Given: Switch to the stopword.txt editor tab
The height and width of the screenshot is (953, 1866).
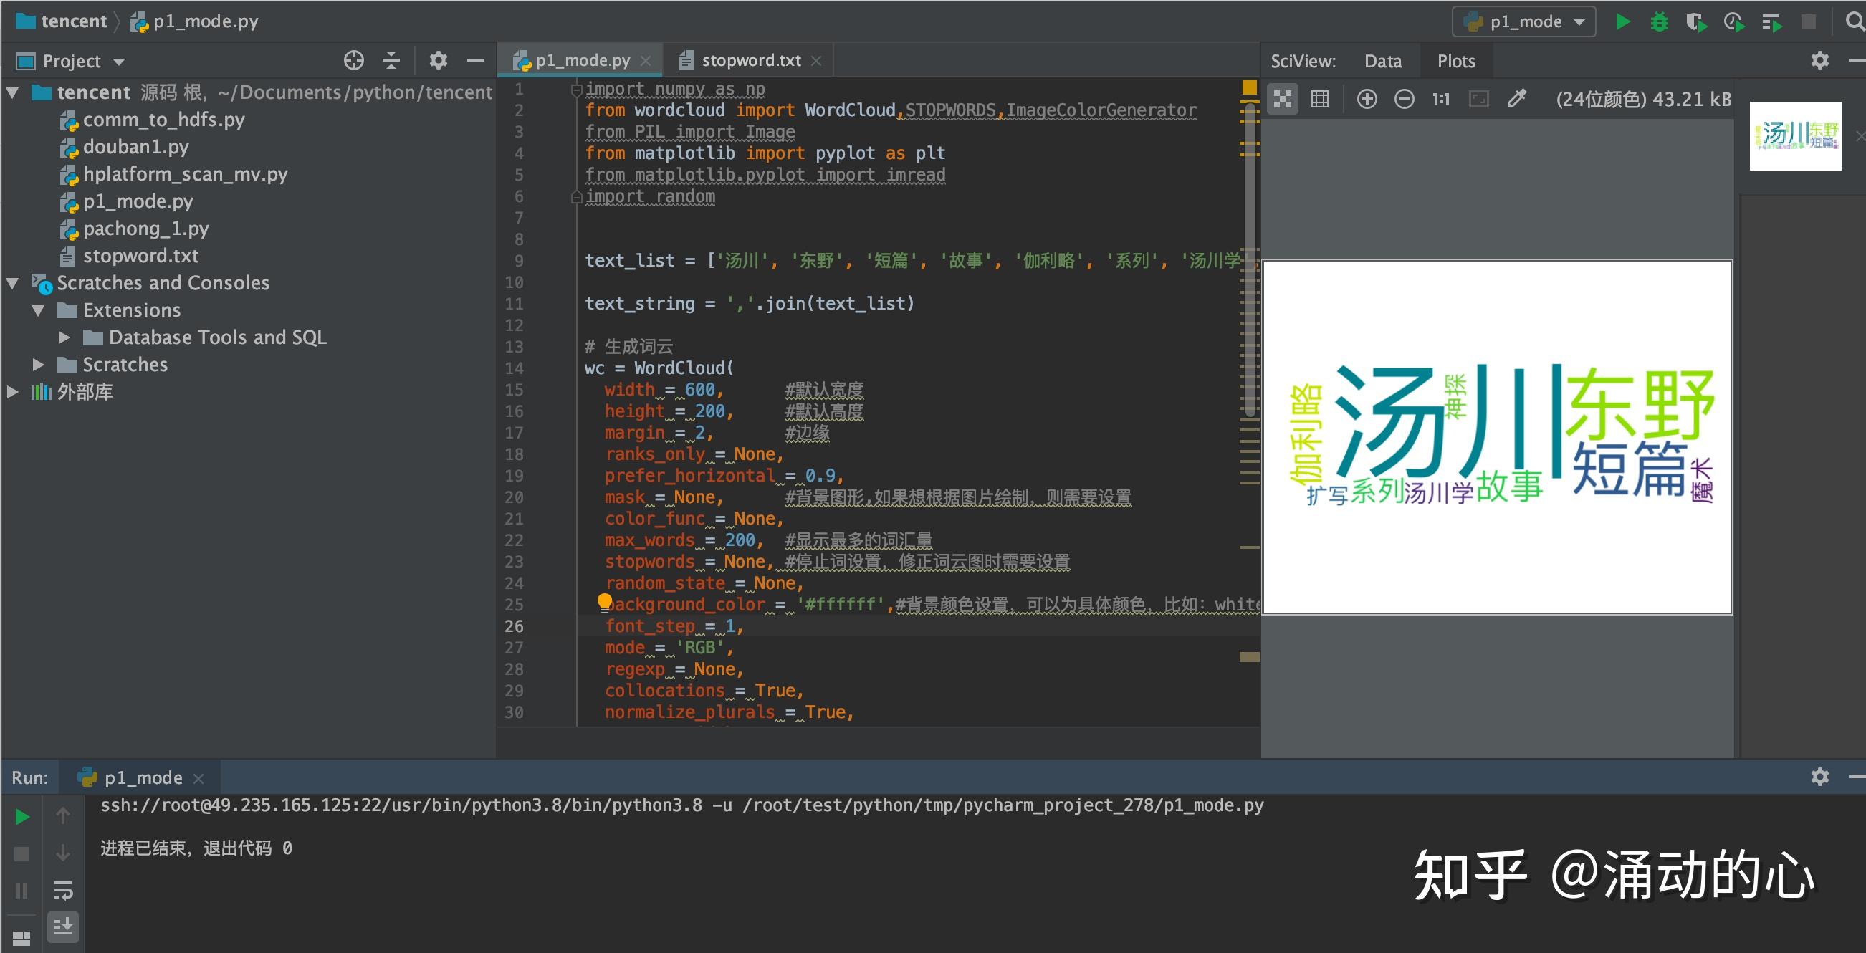Looking at the screenshot, I should tap(750, 60).
